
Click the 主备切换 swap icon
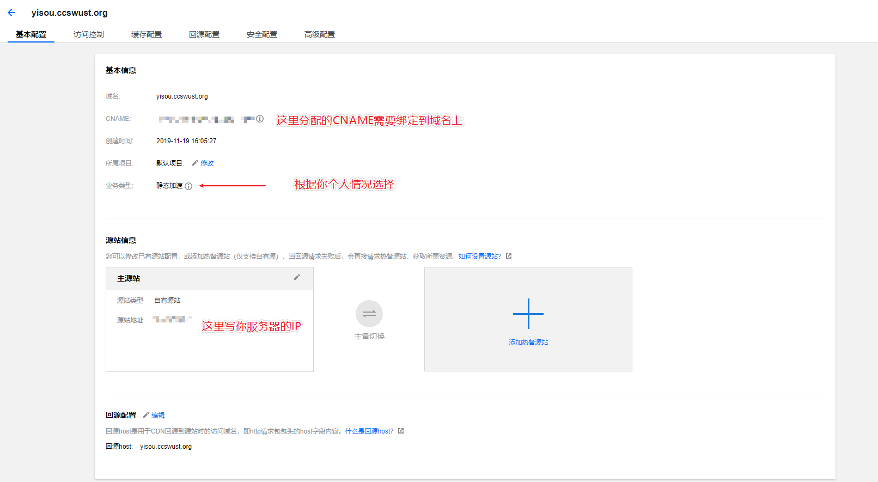tap(369, 314)
